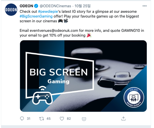Open the Big Screen Gaming image
This screenshot has height=128, width=154.
[x=83, y=76]
